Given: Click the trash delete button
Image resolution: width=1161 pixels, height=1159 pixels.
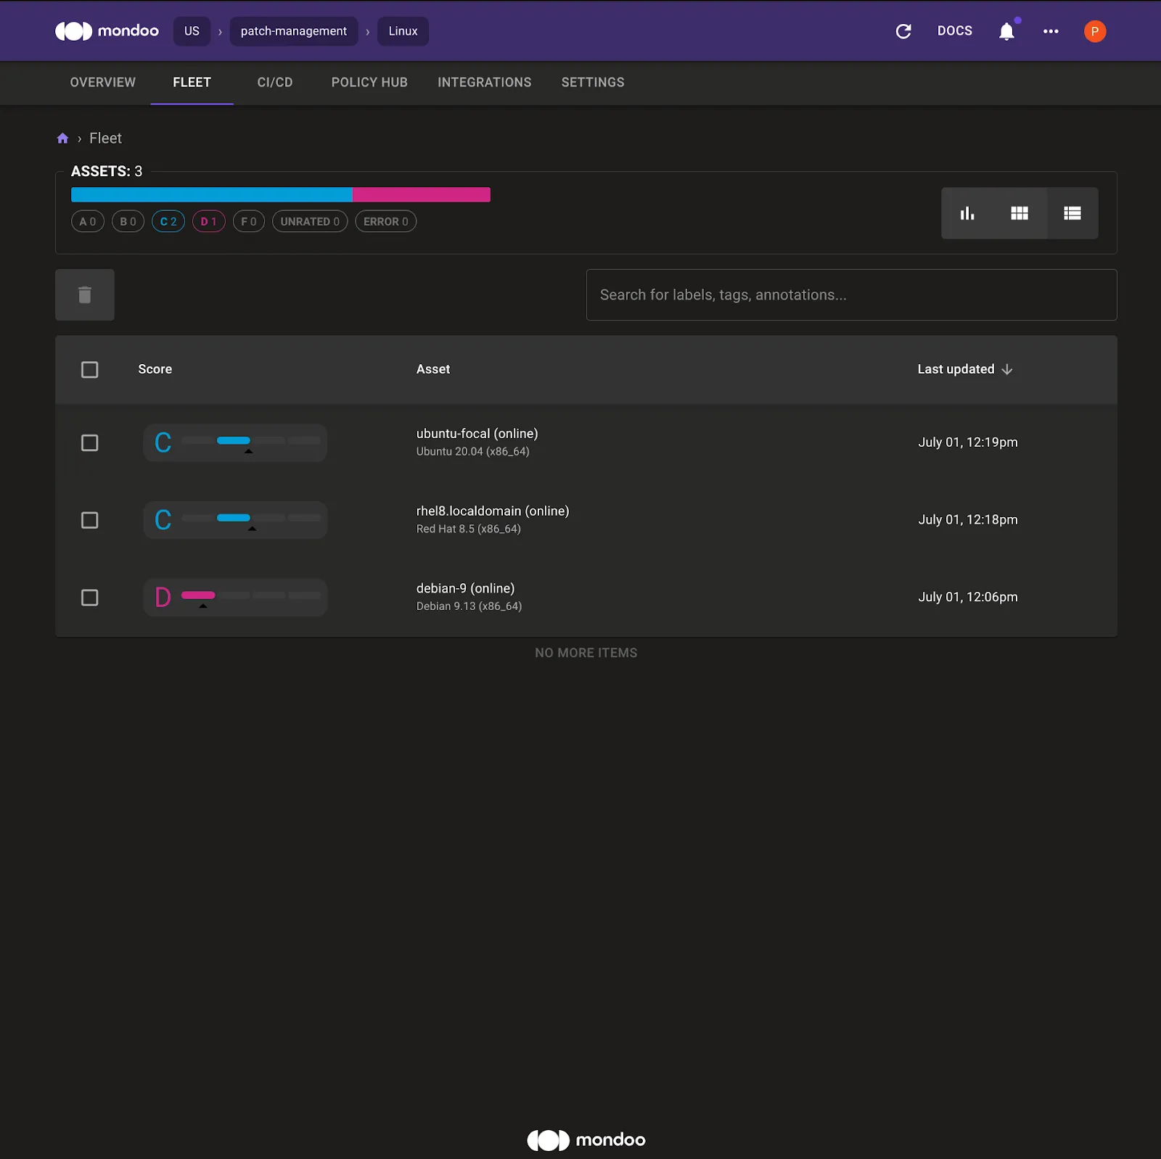Looking at the screenshot, I should point(85,294).
